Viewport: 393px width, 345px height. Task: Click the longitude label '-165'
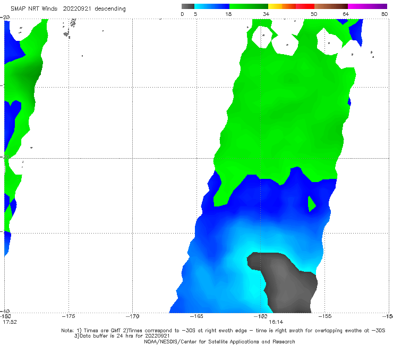click(196, 316)
